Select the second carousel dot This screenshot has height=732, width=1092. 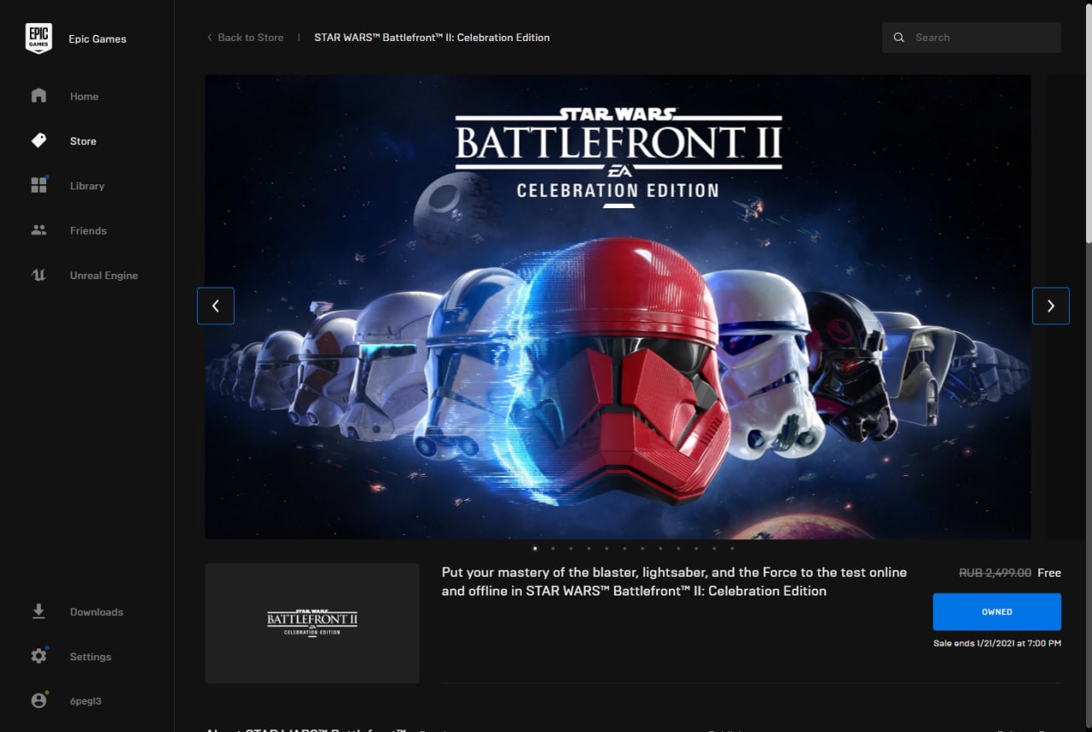pos(553,549)
